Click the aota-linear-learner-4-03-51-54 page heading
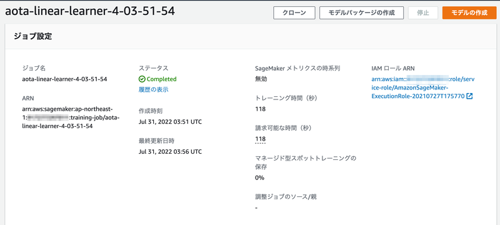The height and width of the screenshot is (225, 500). click(90, 11)
